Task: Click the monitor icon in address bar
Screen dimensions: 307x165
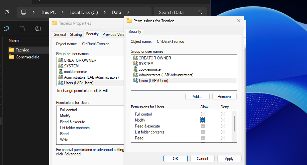Action: click(x=24, y=12)
